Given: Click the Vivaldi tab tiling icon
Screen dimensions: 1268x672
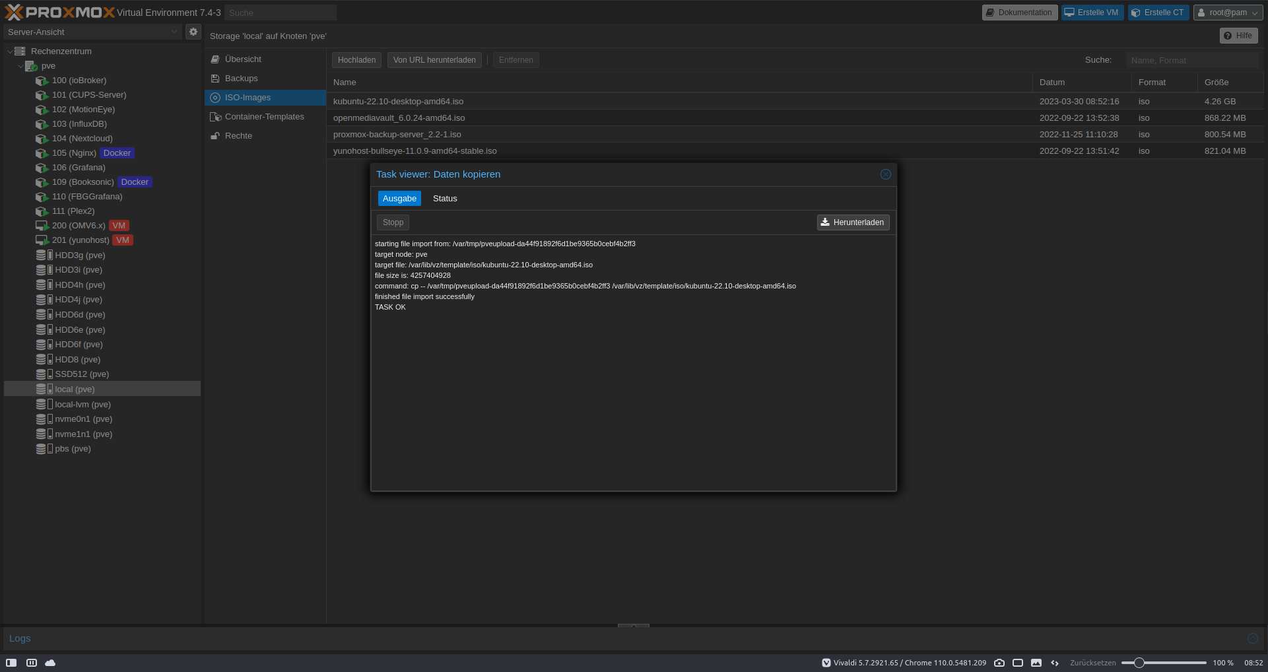Looking at the screenshot, I should 31,663.
